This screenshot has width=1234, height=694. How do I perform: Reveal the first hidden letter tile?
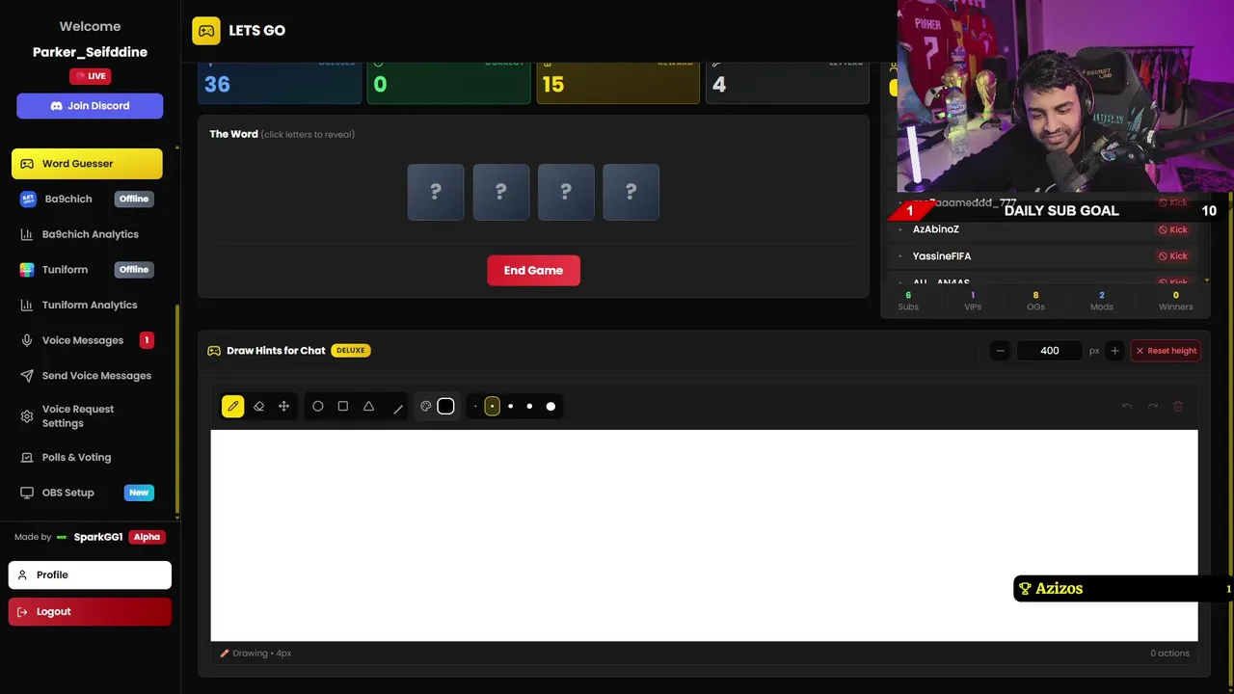[x=436, y=192]
